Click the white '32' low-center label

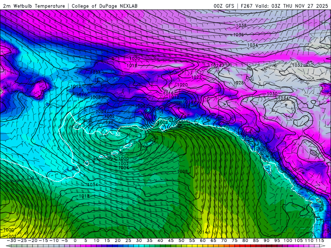pyautogui.click(x=118, y=134)
